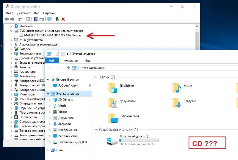Screen dimensions: 238x160
Task: Click the red X Uninstall device icon
Action: point(63,19)
